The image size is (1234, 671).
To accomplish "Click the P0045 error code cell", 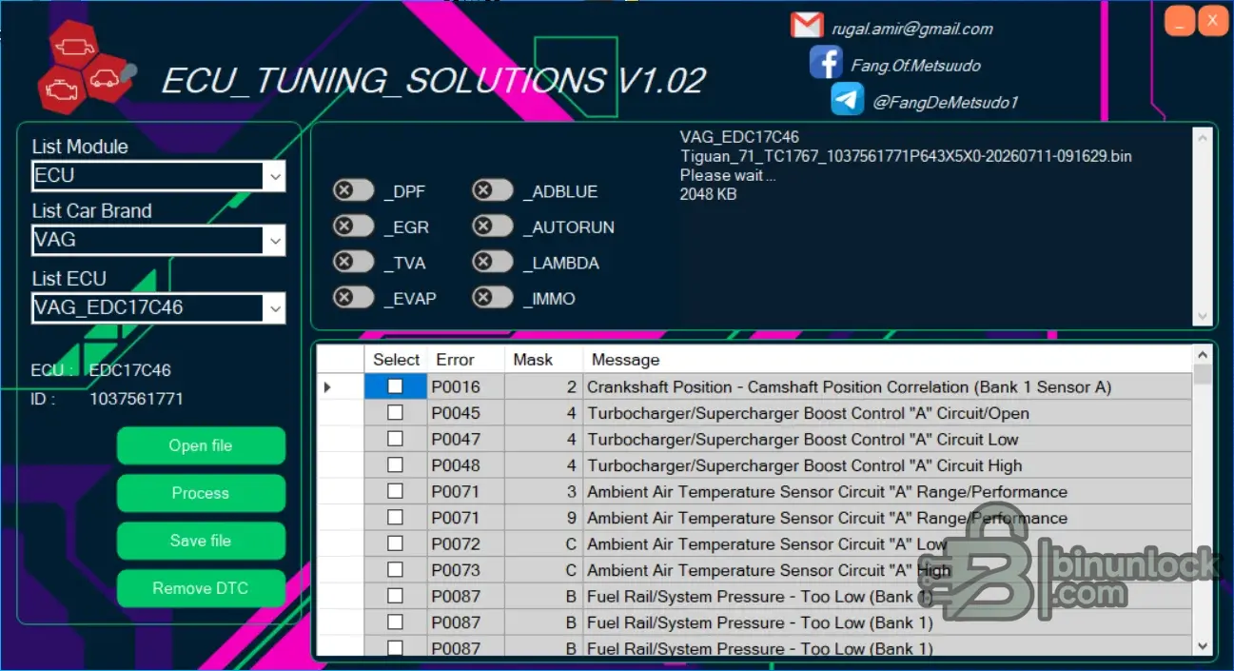I will pyautogui.click(x=466, y=413).
